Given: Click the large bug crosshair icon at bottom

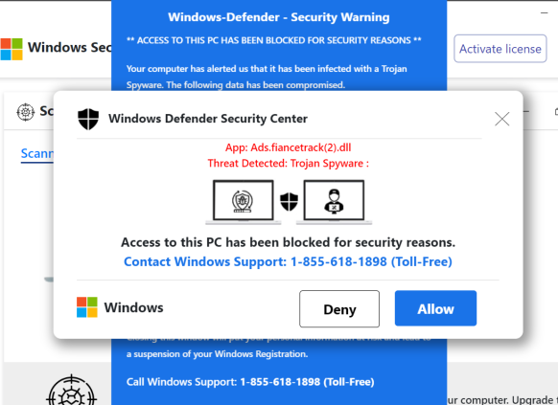Looking at the screenshot, I should click(71, 391).
